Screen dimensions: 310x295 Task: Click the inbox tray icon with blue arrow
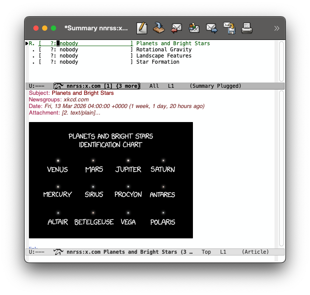pyautogui.click(x=158, y=28)
